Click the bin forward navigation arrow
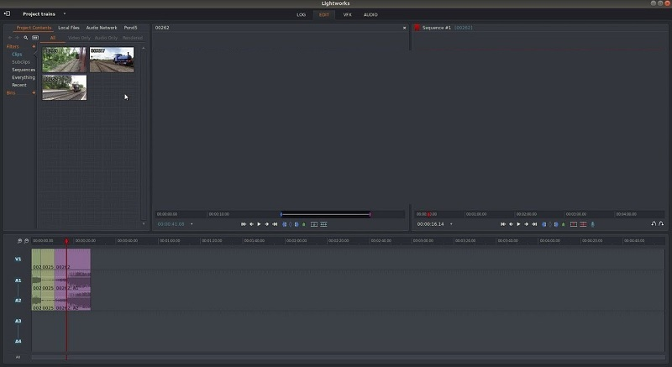 point(17,38)
